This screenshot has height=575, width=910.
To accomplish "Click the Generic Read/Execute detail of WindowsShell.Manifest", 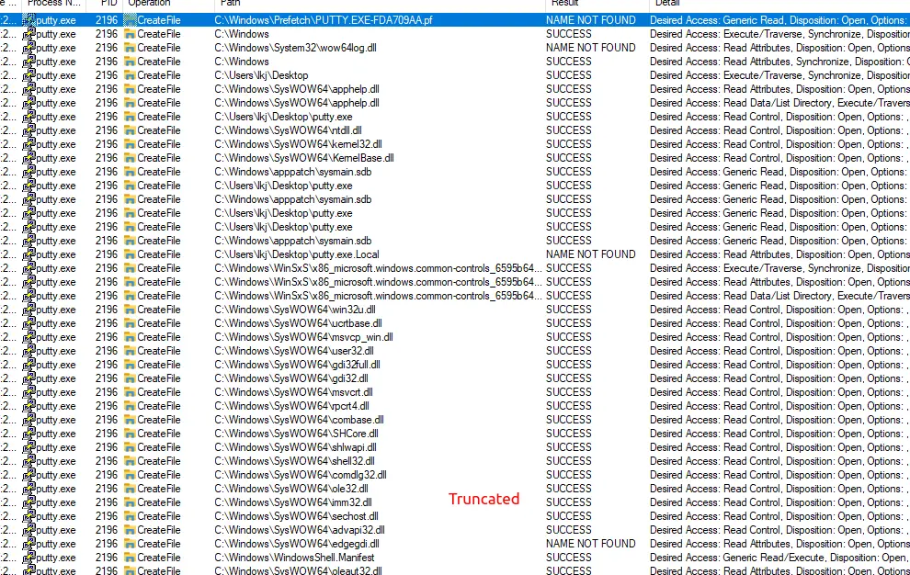I will pos(779,558).
